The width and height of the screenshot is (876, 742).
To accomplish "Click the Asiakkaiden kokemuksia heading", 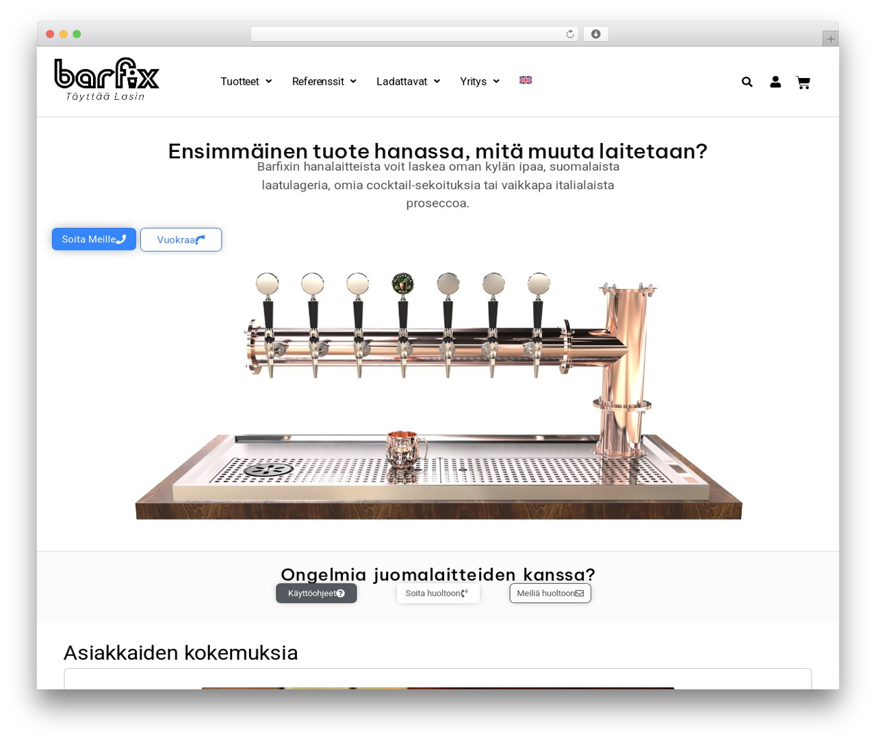I will (181, 652).
